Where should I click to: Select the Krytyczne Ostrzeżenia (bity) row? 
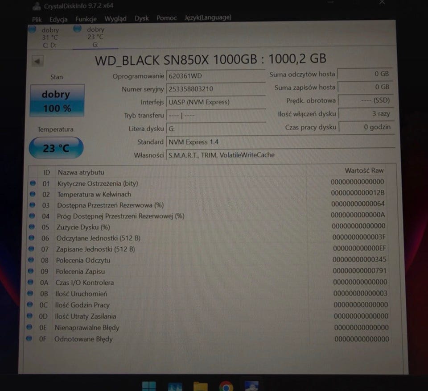click(x=209, y=183)
